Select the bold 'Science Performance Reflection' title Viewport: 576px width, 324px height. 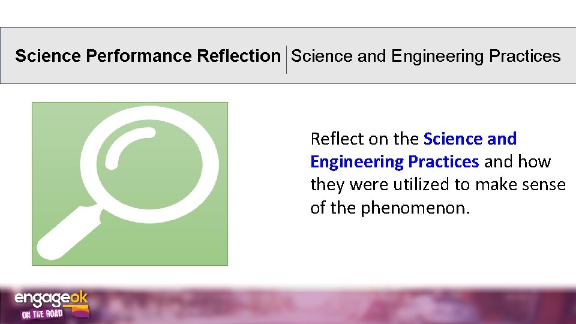tap(148, 56)
